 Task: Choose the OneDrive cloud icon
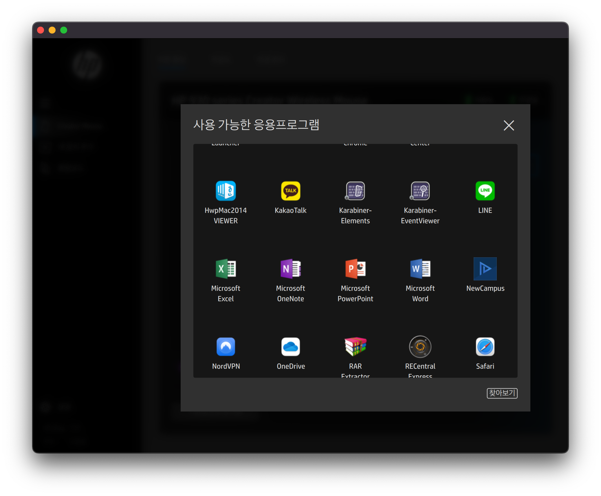coord(290,347)
